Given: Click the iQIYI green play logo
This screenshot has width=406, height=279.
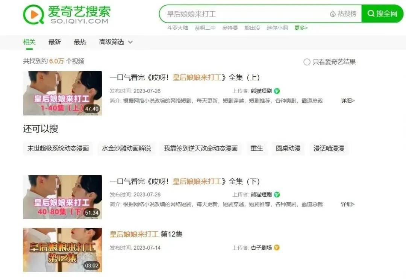Looking at the screenshot, I should (34, 14).
